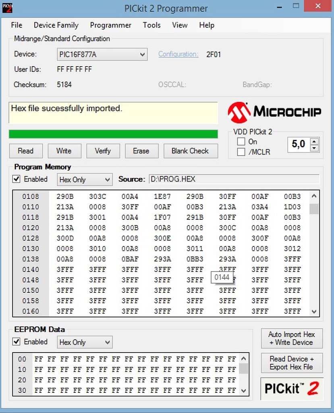The image size is (334, 413).
Task: Decrease the VDD voltage with the down arrow
Action: [314, 148]
